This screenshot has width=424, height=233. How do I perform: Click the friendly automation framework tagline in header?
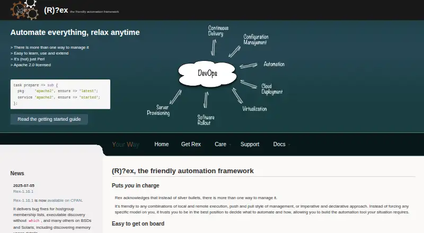click(x=94, y=12)
